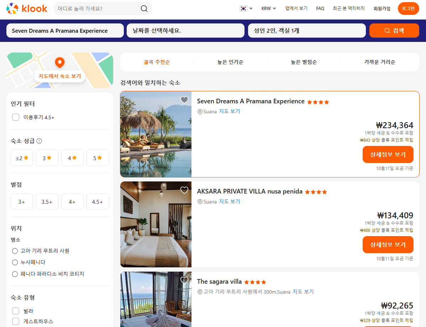
Task: Toggle the 5 star class filter
Action: pos(98,158)
